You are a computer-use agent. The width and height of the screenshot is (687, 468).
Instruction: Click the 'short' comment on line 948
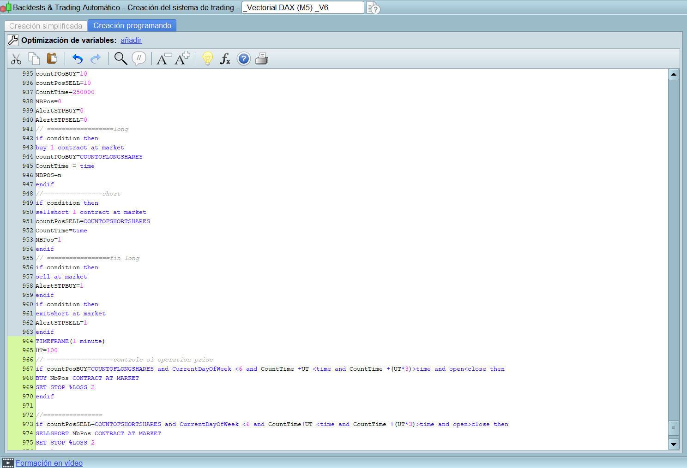(78, 194)
